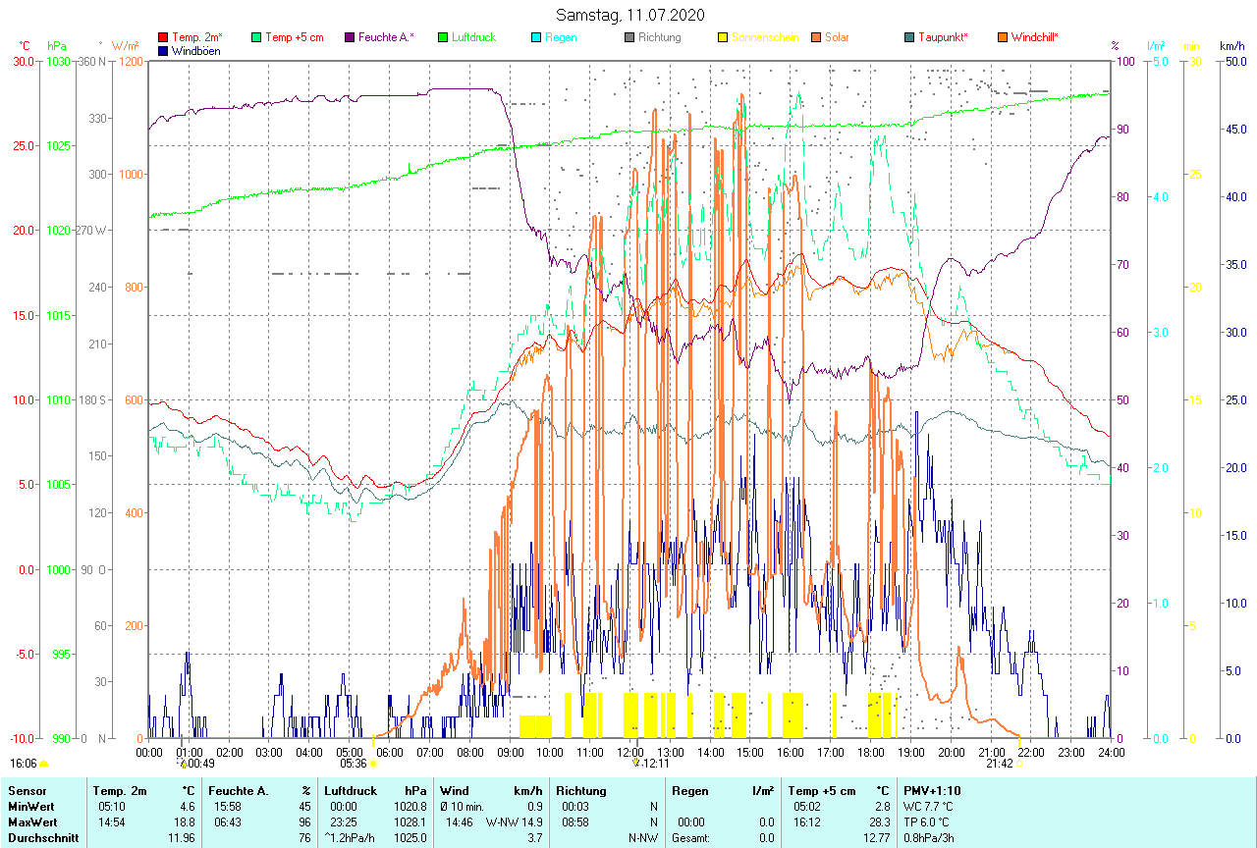Click the chart title Samstag, 11.07.2020
The width and height of the screenshot is (1257, 848).
point(629,15)
